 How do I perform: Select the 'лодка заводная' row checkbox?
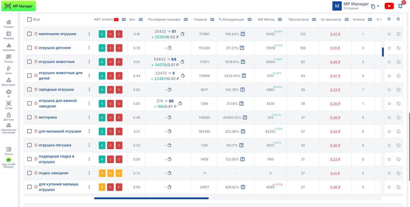[29, 173]
